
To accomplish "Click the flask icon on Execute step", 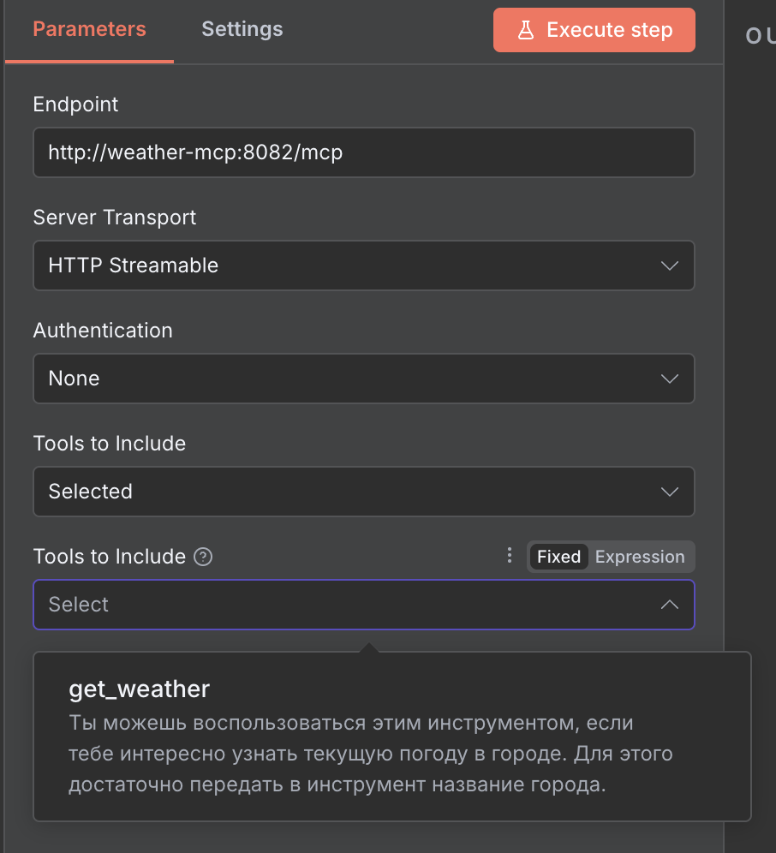I will click(526, 30).
